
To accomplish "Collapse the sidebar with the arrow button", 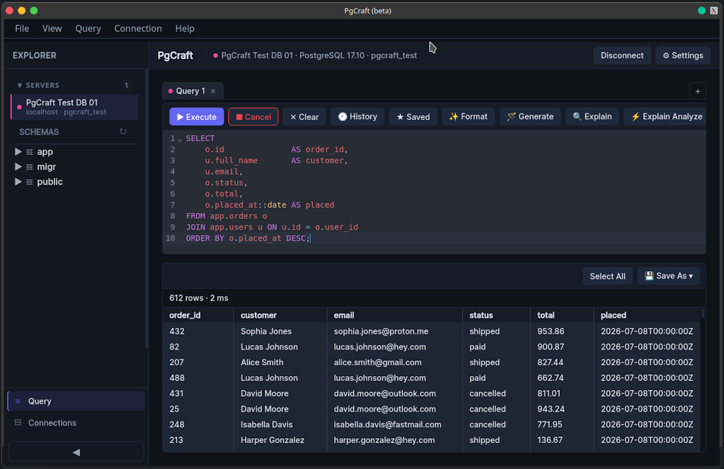I will click(x=76, y=452).
